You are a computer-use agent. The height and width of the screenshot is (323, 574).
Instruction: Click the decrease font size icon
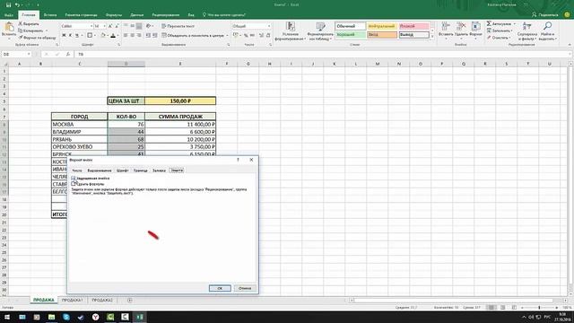click(x=117, y=26)
